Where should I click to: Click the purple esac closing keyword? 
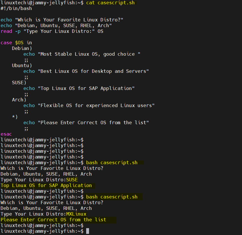coord(6,134)
